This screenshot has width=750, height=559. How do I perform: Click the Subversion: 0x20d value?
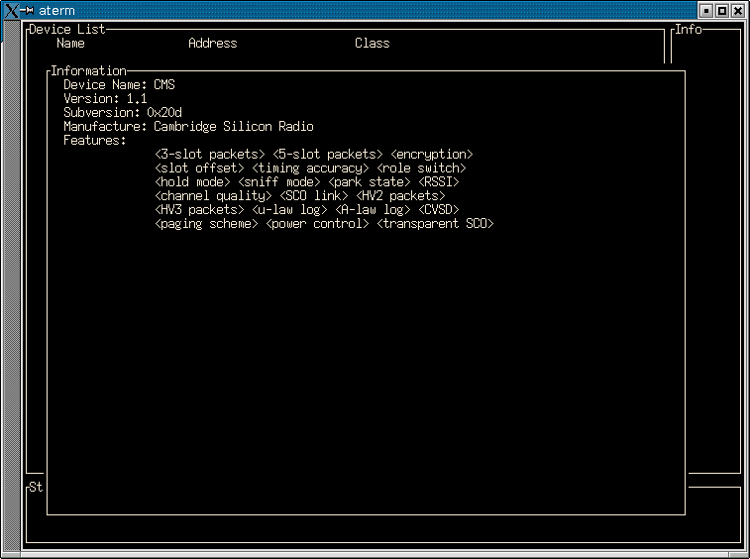point(164,112)
